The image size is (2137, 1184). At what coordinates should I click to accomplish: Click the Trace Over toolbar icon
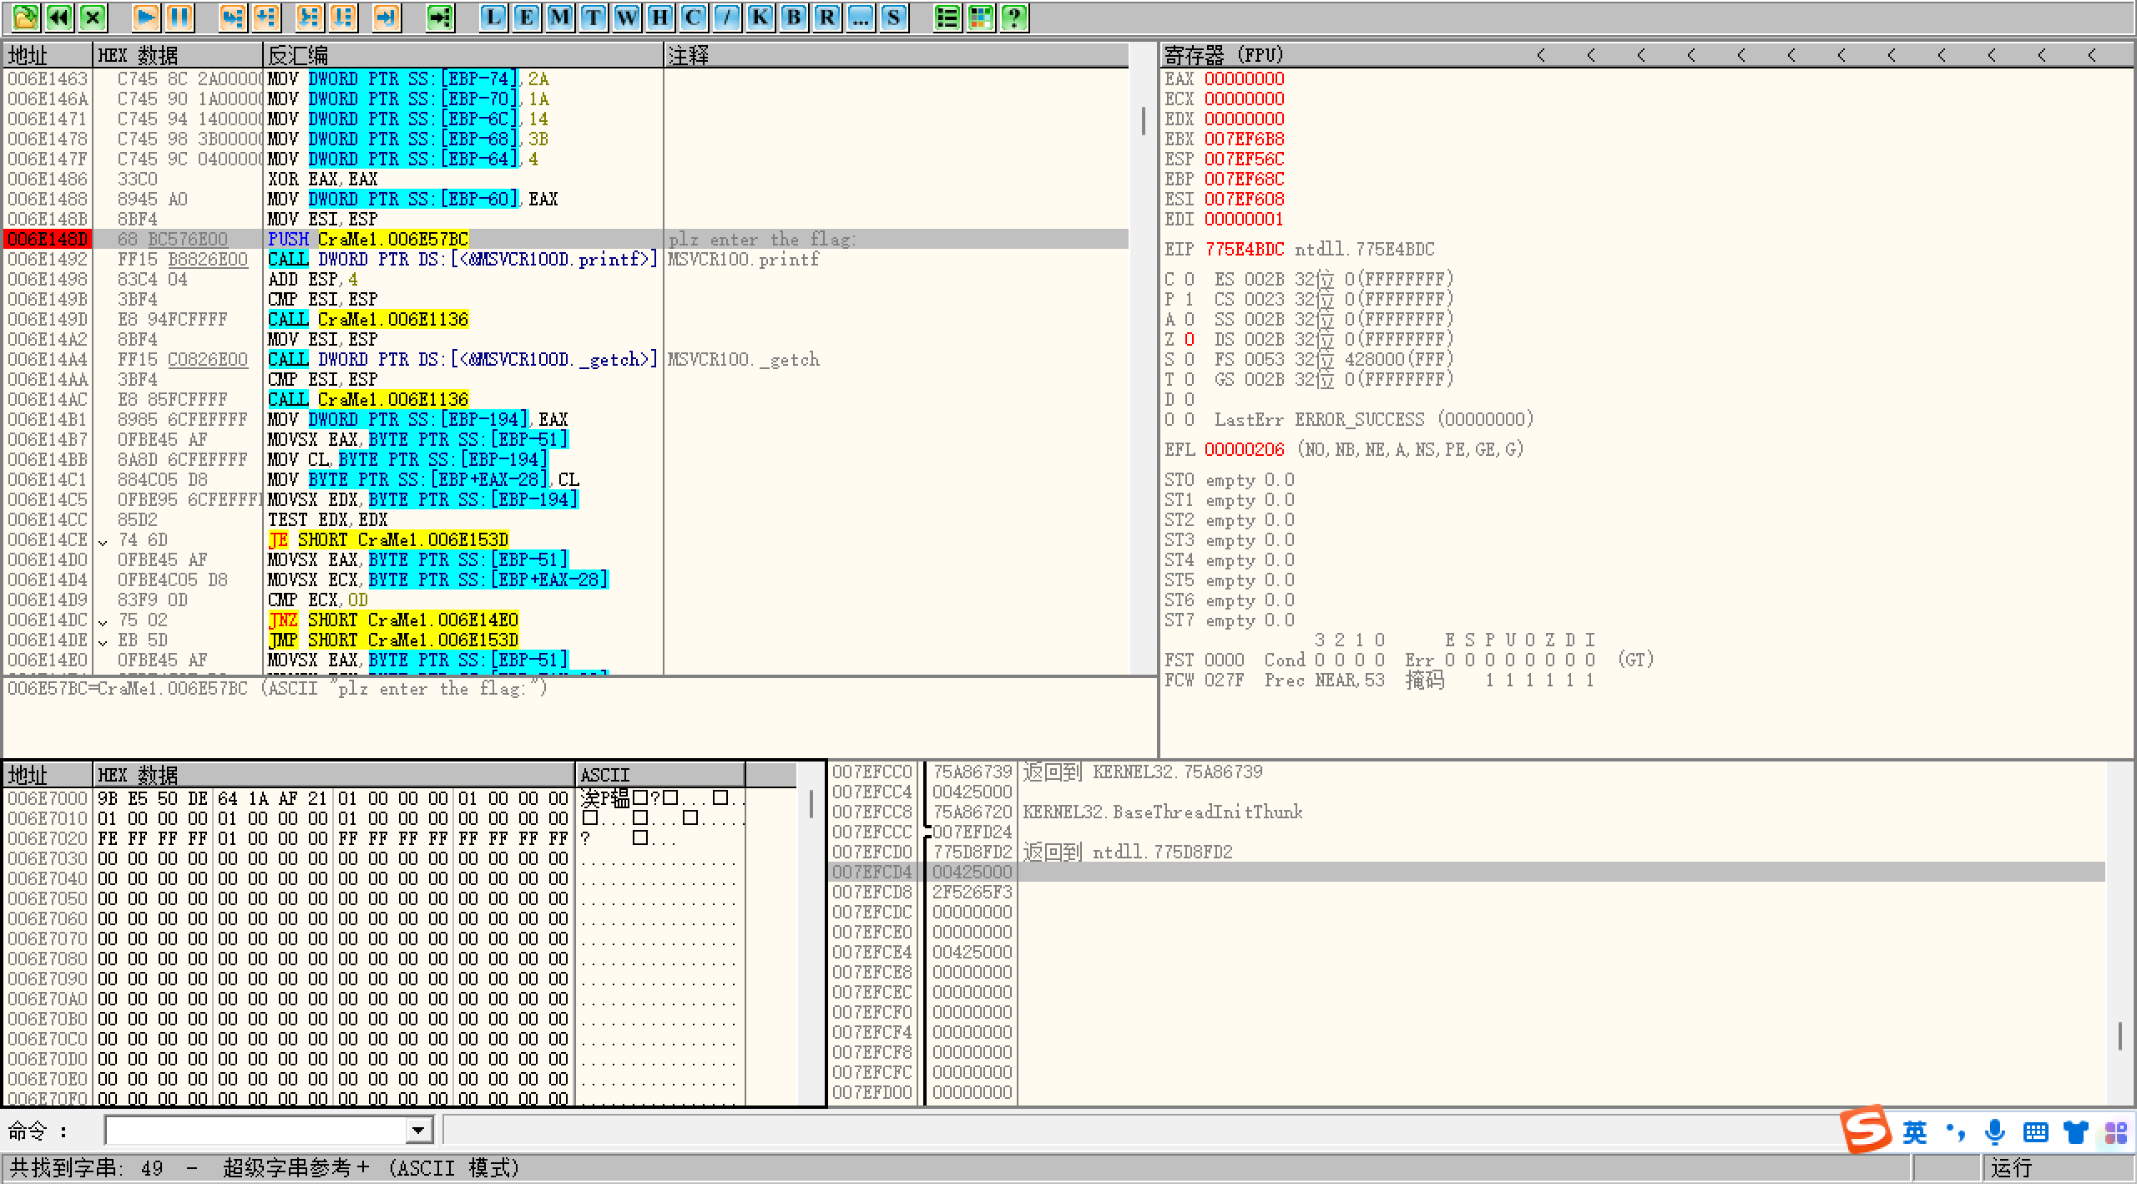click(x=343, y=17)
